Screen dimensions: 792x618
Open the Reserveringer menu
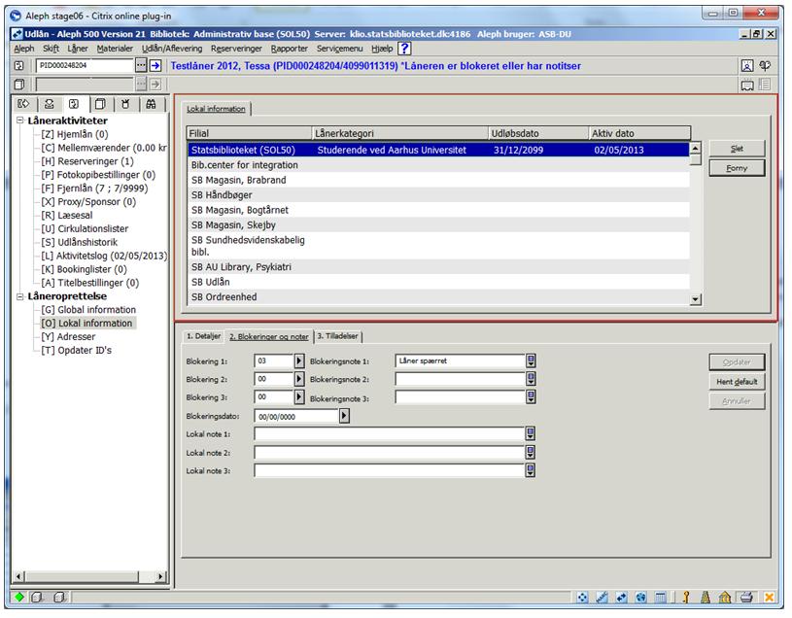(x=237, y=48)
